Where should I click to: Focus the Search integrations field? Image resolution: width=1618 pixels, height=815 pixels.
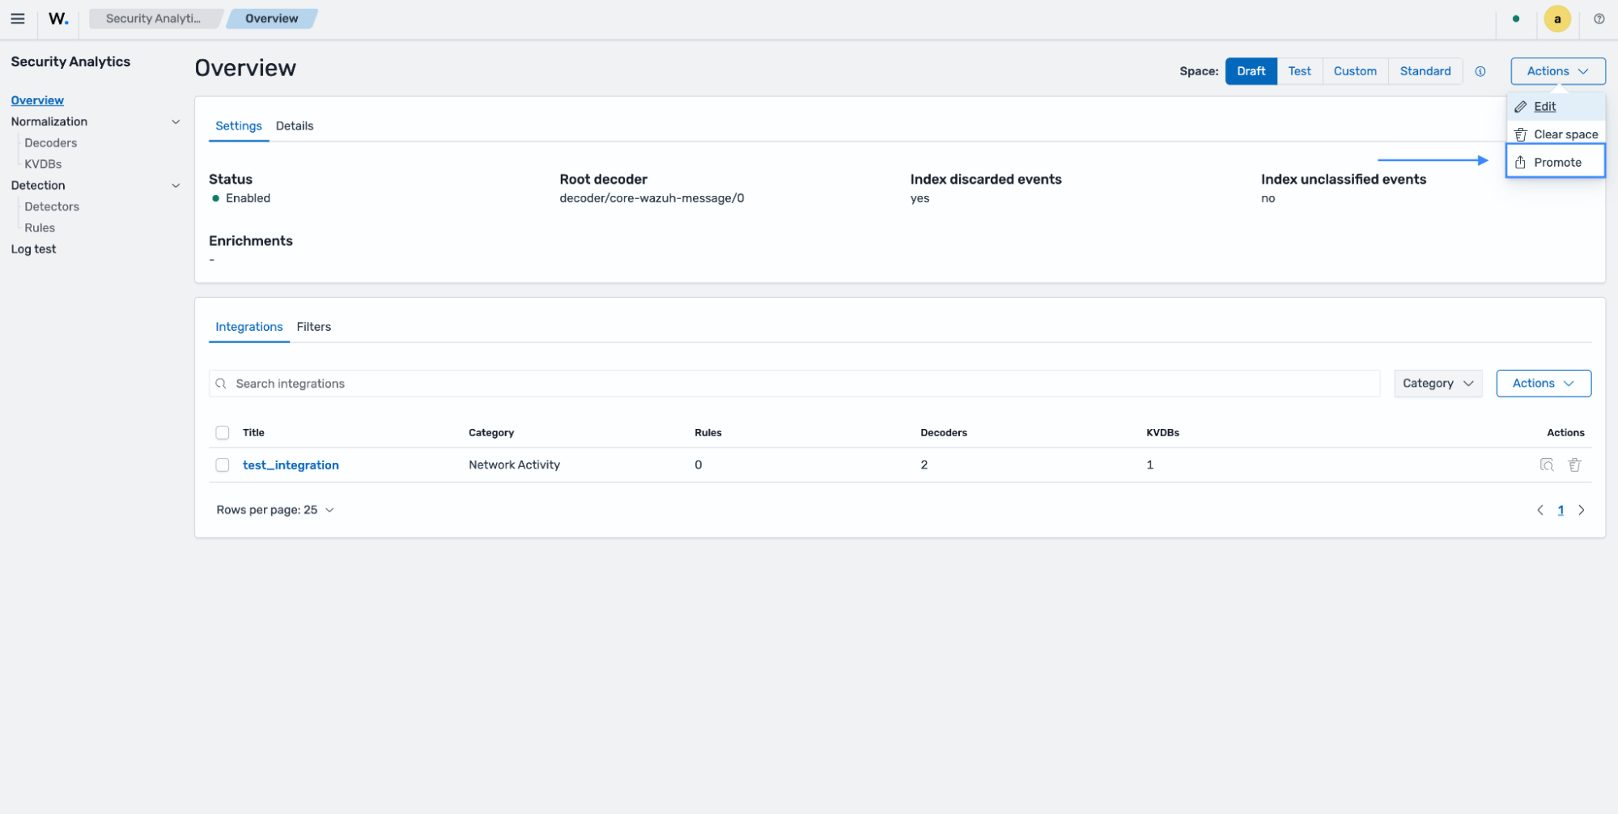point(794,384)
